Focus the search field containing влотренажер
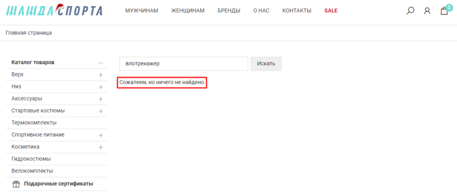The height and width of the screenshot is (196, 457). [x=183, y=63]
